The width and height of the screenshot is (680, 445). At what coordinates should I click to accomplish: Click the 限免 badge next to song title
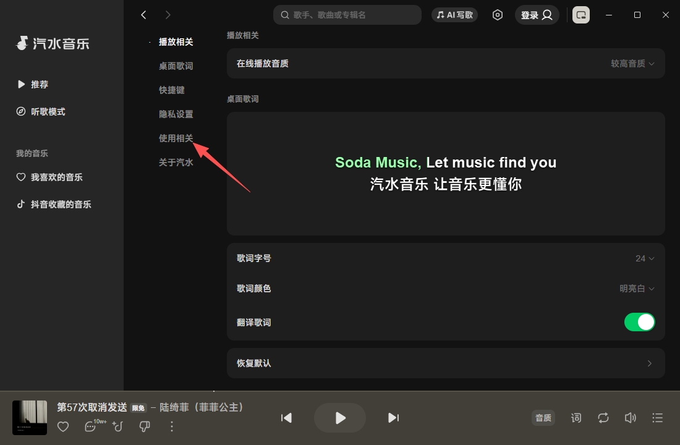point(138,408)
